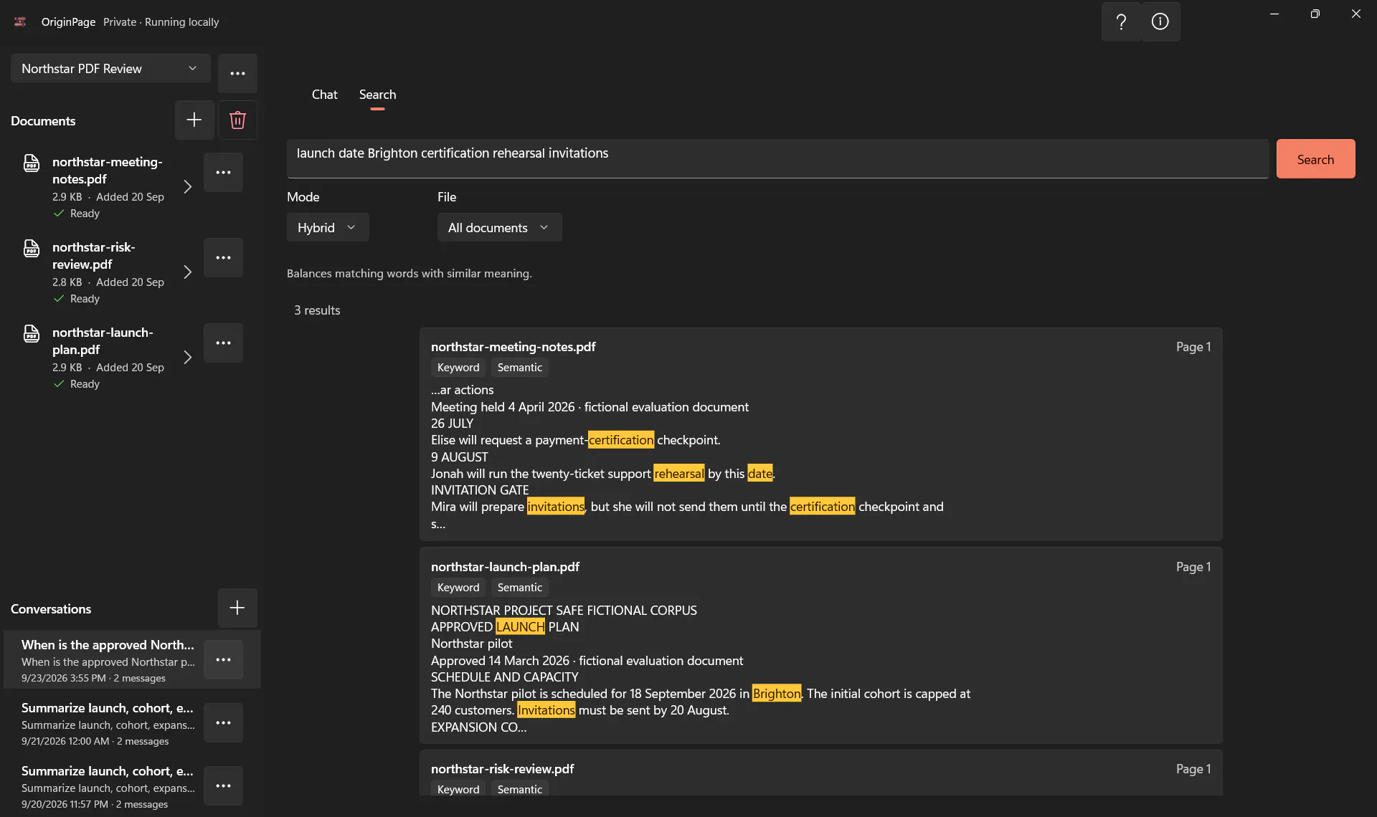This screenshot has height=817, width=1377.
Task: Open workspace more options menu
Action: [x=237, y=73]
